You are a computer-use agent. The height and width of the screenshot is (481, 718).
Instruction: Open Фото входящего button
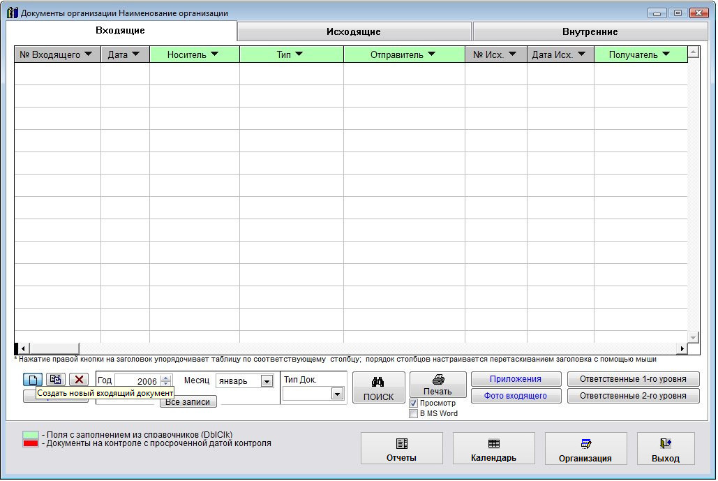point(516,396)
